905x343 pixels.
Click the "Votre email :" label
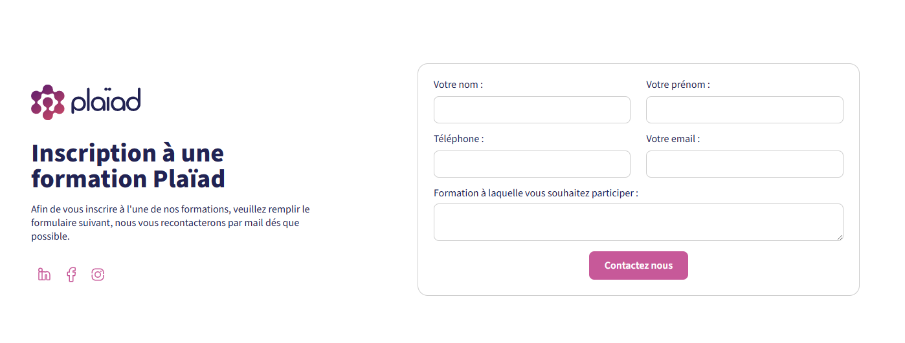(673, 139)
